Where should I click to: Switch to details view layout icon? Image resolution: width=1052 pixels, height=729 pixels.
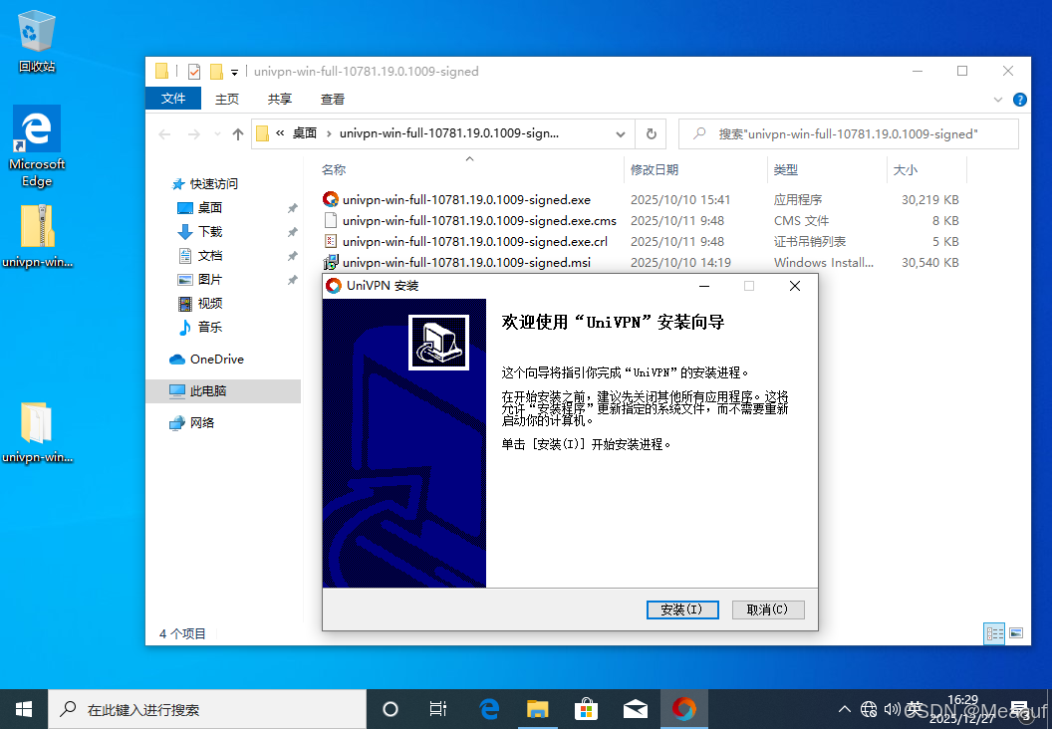[994, 633]
